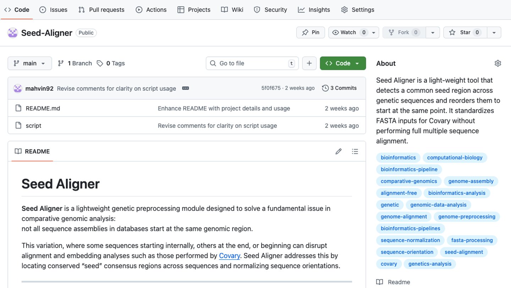The width and height of the screenshot is (511, 288).
Task: Click genome-preprocessing topic tag
Action: [467, 217]
